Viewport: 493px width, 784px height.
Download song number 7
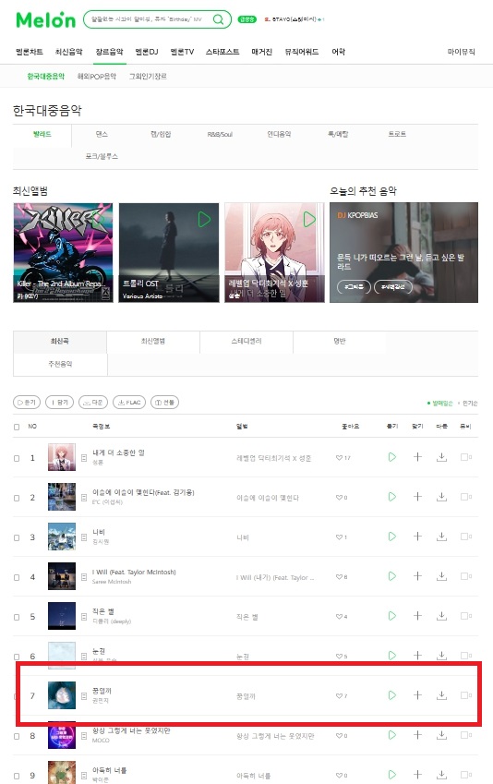441,695
